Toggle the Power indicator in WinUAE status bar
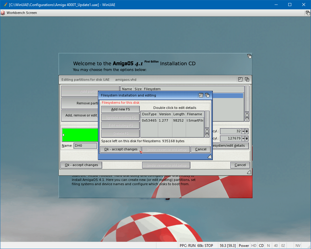Viewport: 311px width, 249px height. (x=244, y=246)
